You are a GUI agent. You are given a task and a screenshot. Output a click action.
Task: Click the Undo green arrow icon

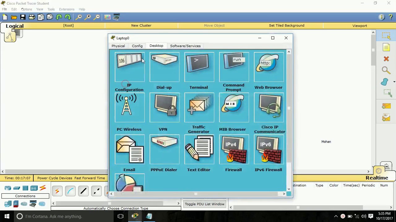click(59, 17)
